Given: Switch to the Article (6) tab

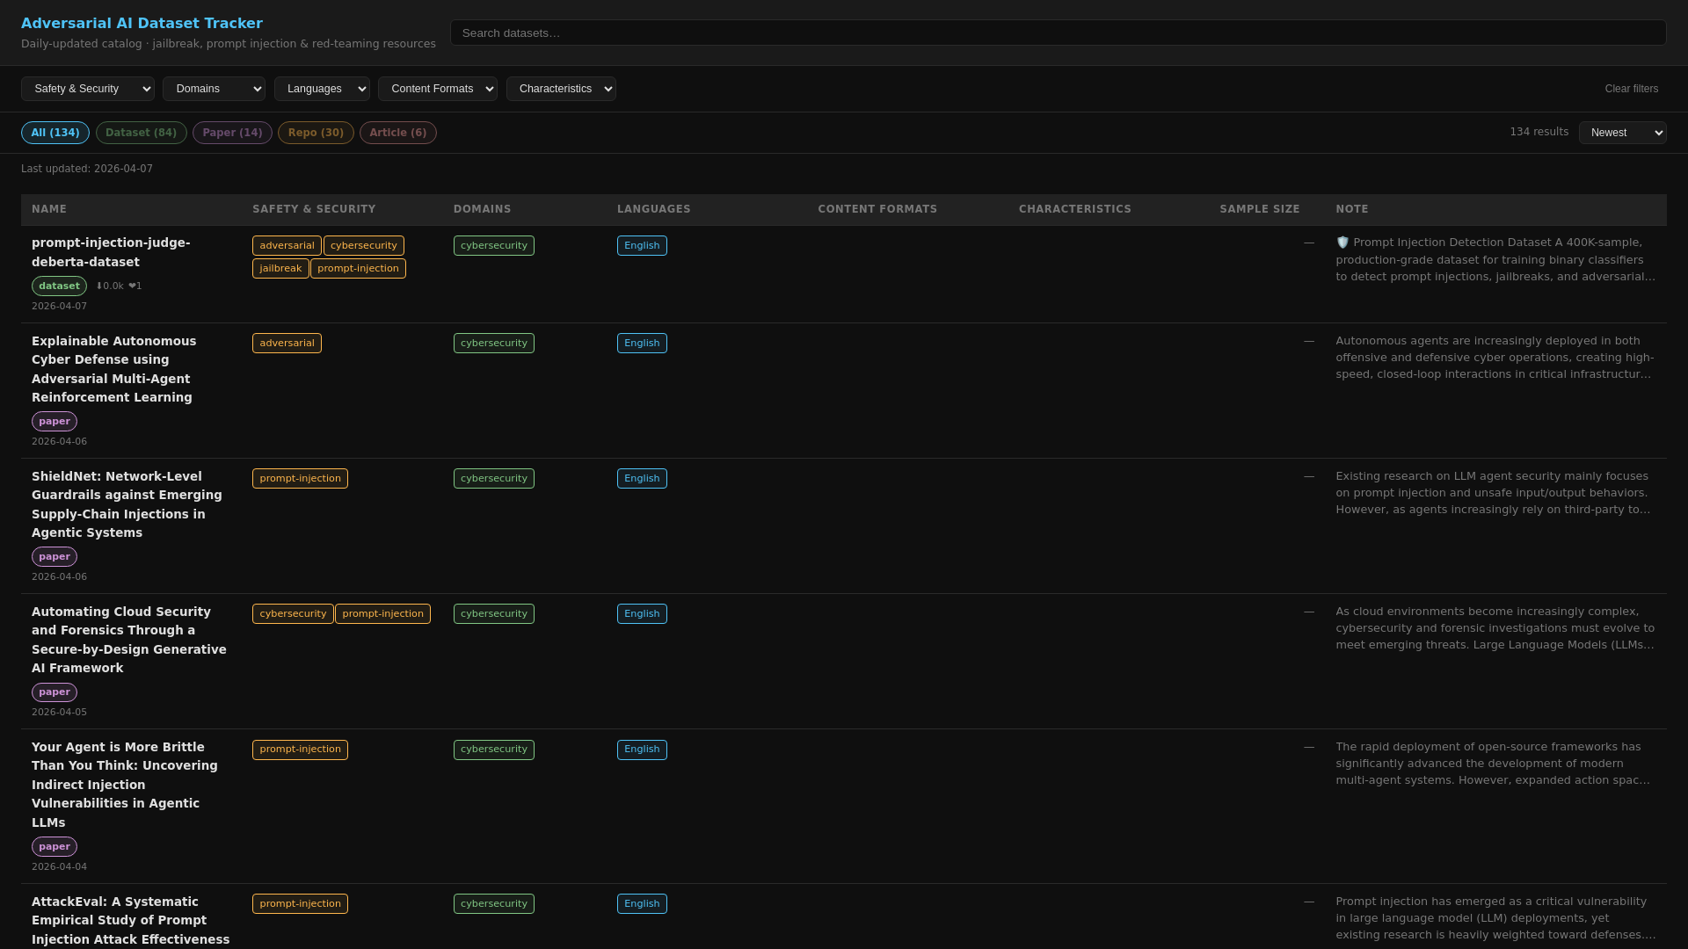Looking at the screenshot, I should pos(397,133).
